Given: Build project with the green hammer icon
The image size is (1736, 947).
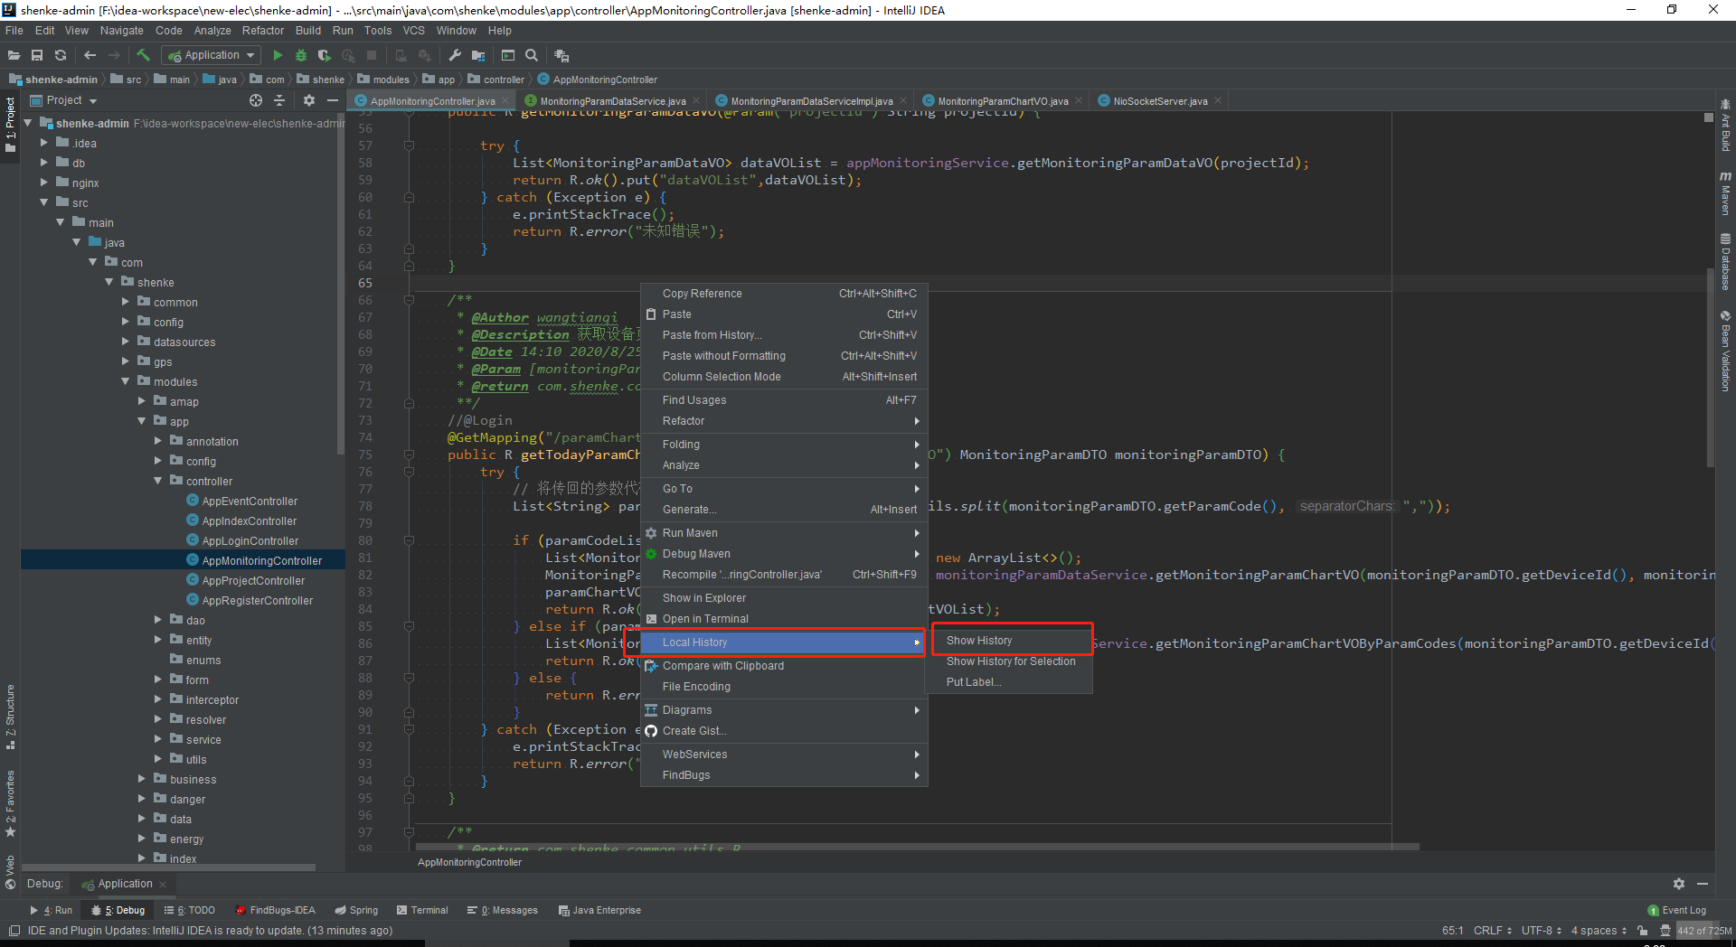Looking at the screenshot, I should coord(143,55).
